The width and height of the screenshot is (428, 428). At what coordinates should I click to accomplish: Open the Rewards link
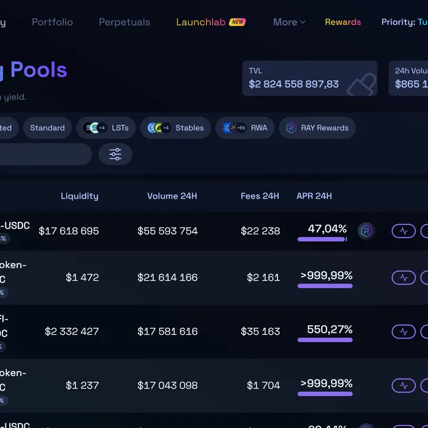tap(343, 22)
